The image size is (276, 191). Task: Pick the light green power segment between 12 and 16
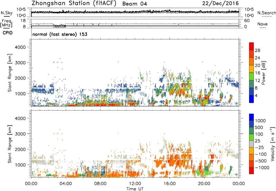pyautogui.click(x=252, y=77)
